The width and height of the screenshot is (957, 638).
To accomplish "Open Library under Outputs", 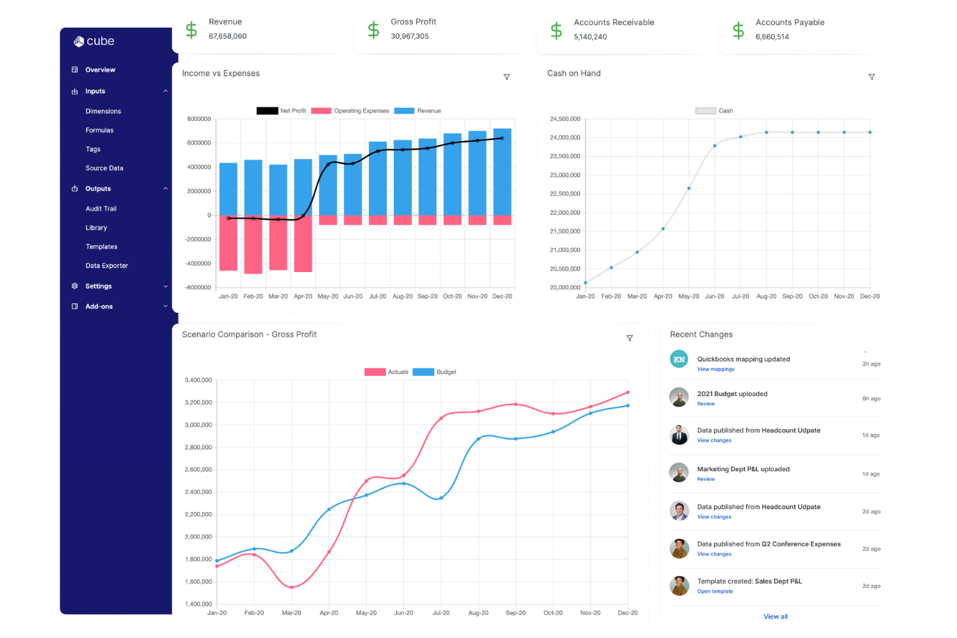I will [96, 228].
